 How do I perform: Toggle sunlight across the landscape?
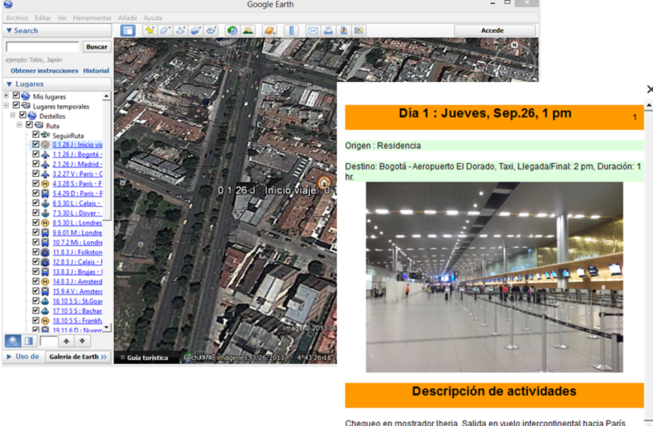coord(248,31)
